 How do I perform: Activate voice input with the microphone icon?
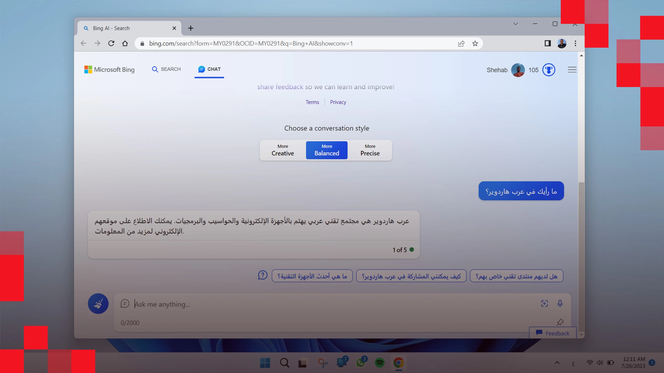pyautogui.click(x=560, y=303)
